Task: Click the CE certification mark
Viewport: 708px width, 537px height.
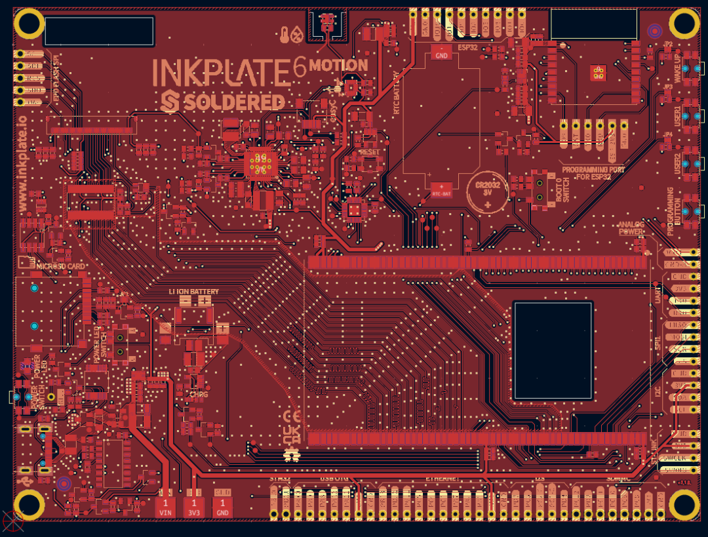Action: click(292, 416)
